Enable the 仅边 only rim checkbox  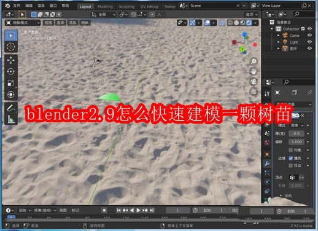pos(290,165)
